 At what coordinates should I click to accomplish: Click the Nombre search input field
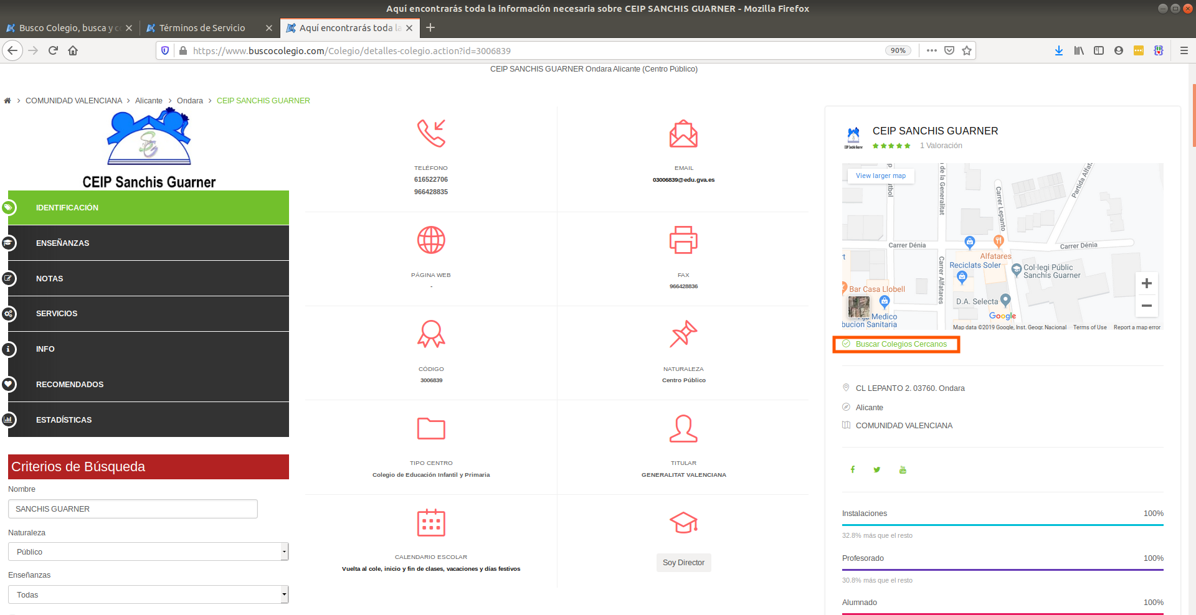pos(133,509)
